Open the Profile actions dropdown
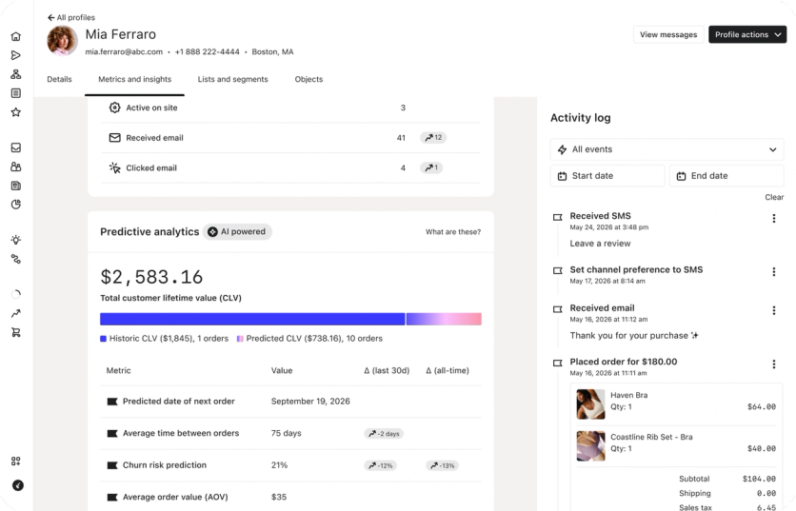The width and height of the screenshot is (796, 511). pos(747,34)
